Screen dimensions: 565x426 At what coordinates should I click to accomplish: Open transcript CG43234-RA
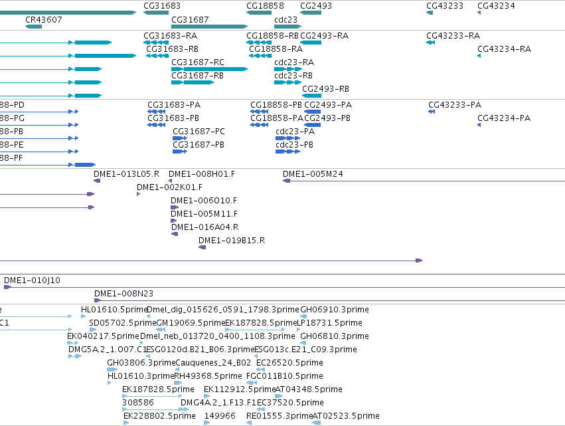(504, 49)
